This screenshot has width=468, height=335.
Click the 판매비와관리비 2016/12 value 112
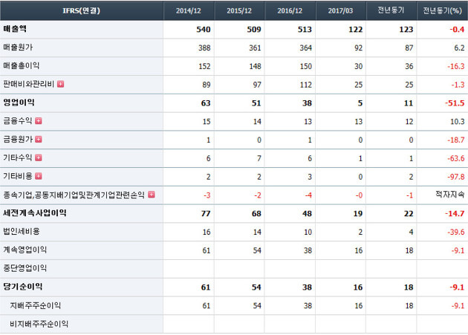coord(306,85)
